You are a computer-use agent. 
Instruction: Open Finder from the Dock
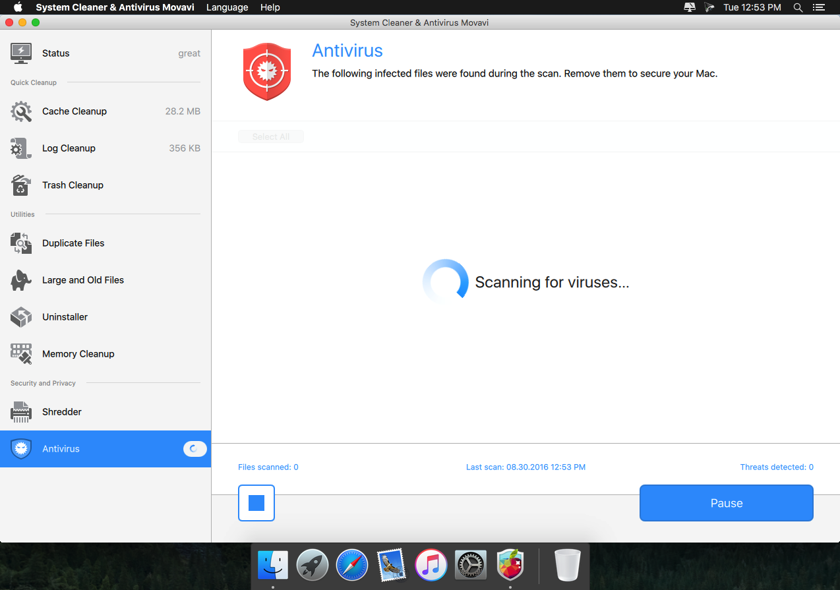click(273, 565)
